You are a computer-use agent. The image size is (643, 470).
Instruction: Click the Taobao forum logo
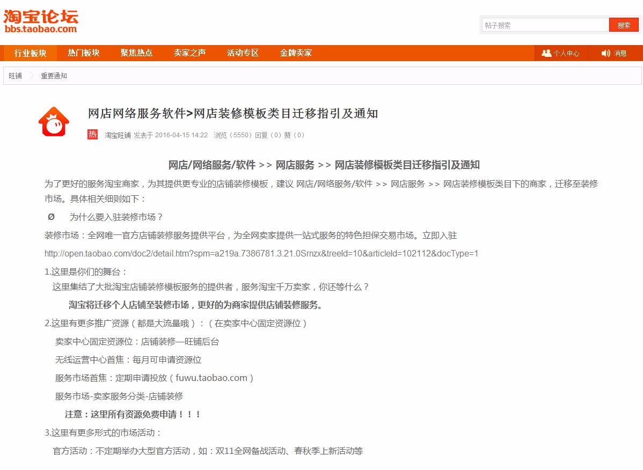pos(41,21)
